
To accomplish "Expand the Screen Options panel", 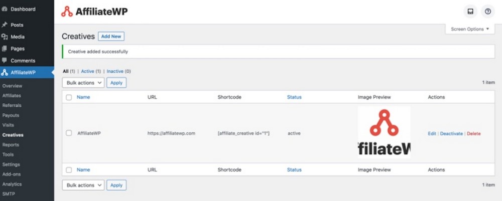I will click(470, 29).
